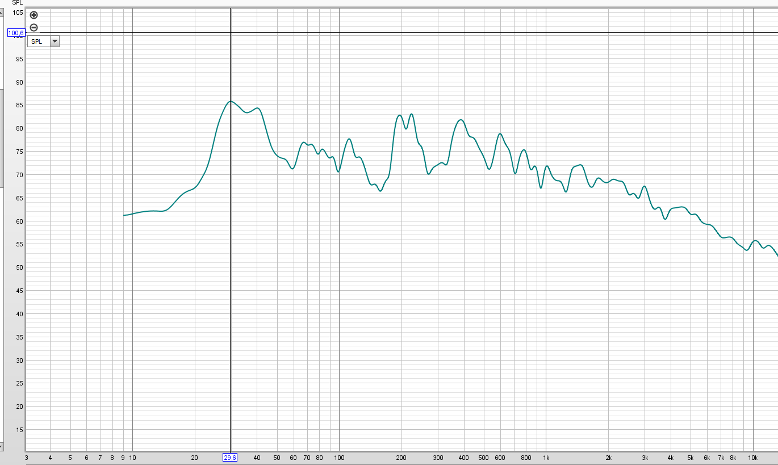Click the curve peak near 600 Hz

(x=500, y=133)
